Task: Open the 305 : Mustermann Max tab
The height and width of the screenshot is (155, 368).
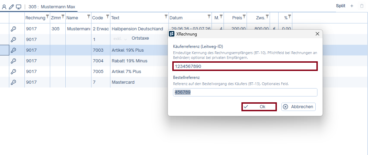Action: tap(52, 7)
